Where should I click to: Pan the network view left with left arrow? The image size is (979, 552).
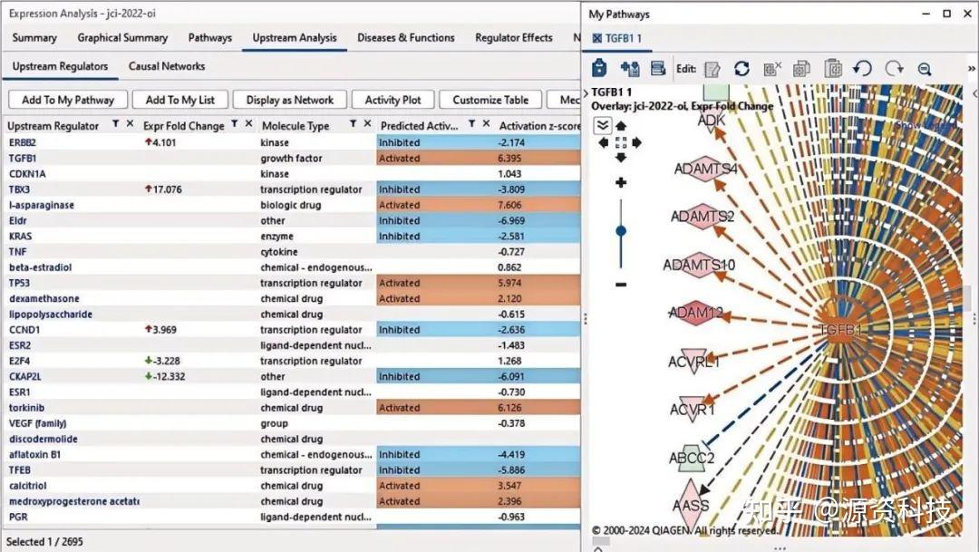603,142
